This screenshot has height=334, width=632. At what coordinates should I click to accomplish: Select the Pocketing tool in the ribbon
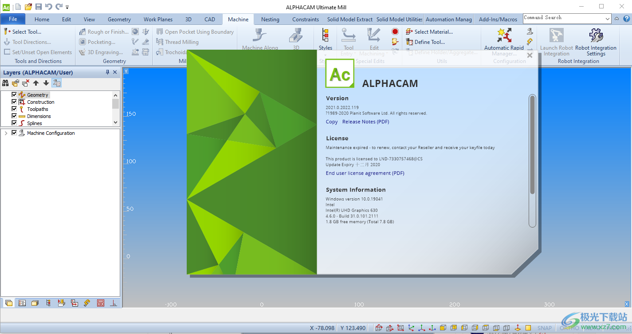[x=101, y=41]
